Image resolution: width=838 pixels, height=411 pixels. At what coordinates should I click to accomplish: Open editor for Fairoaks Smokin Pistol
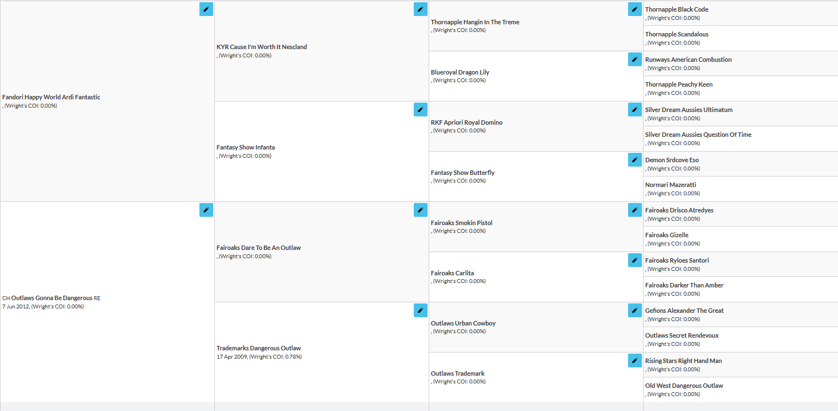click(x=635, y=210)
